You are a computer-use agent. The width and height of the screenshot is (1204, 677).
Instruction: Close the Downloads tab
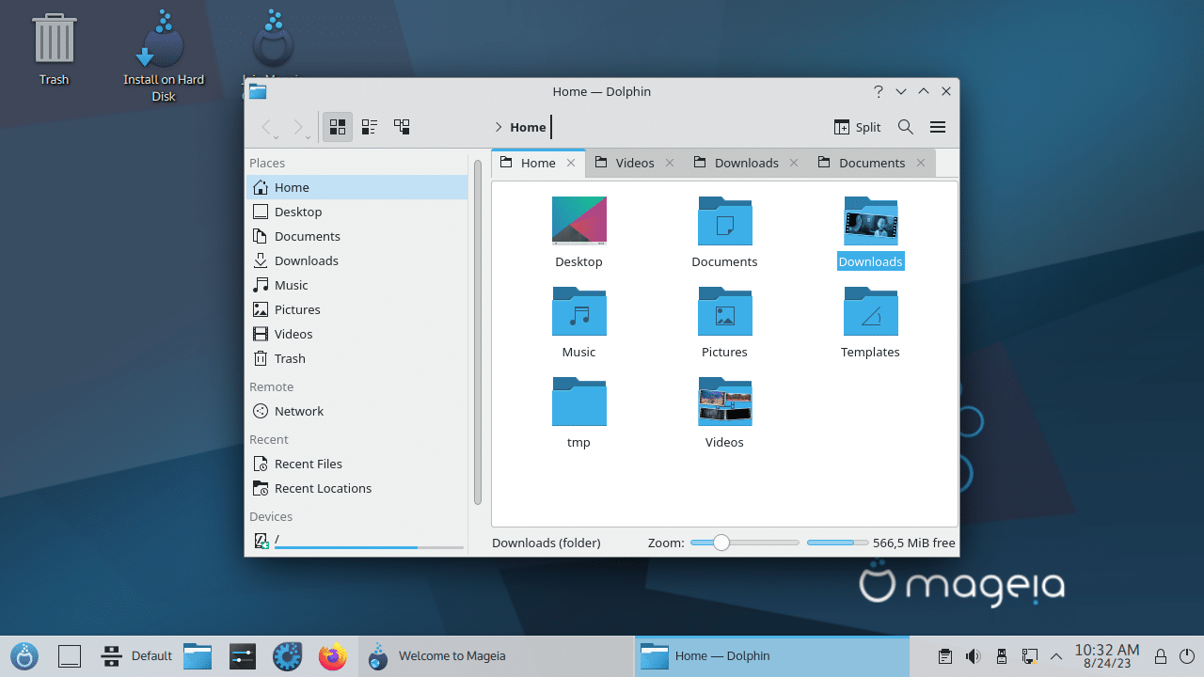coord(794,163)
